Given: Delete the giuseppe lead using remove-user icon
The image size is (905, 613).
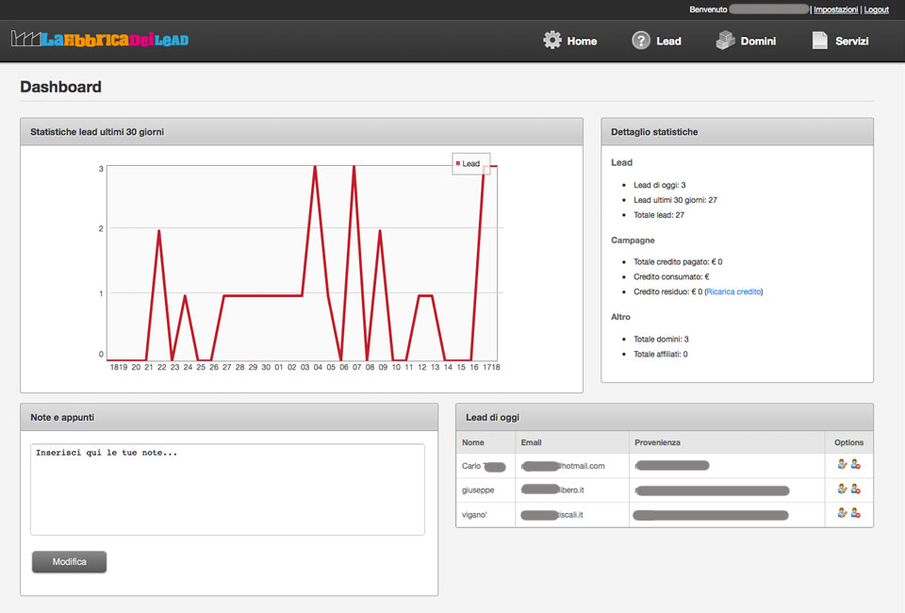Looking at the screenshot, I should click(856, 489).
